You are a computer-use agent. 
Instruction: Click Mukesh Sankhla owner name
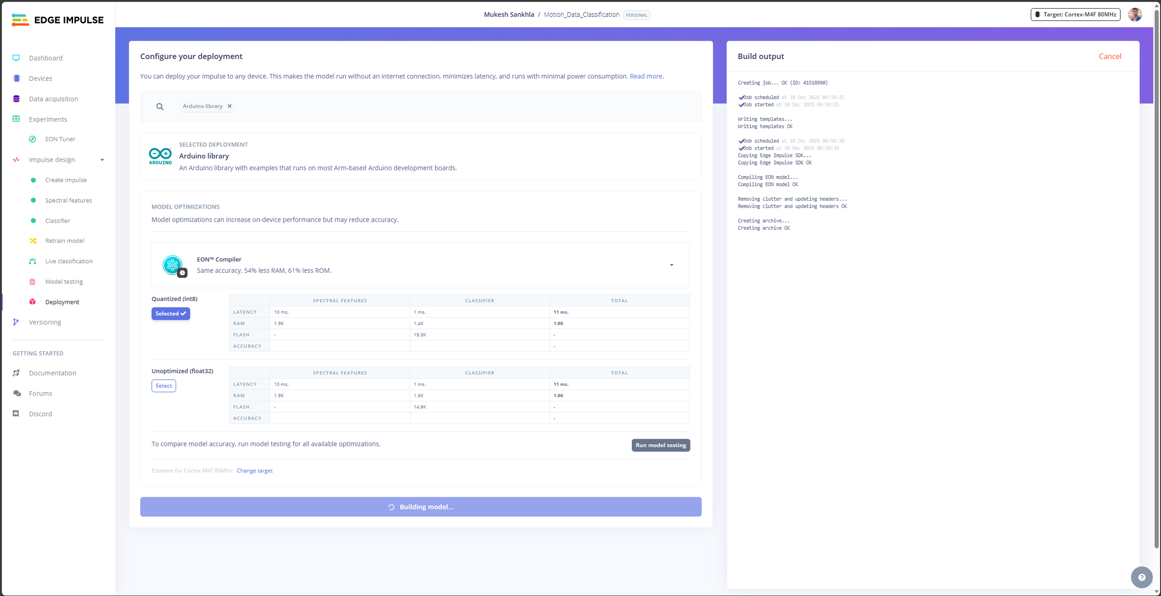(509, 15)
